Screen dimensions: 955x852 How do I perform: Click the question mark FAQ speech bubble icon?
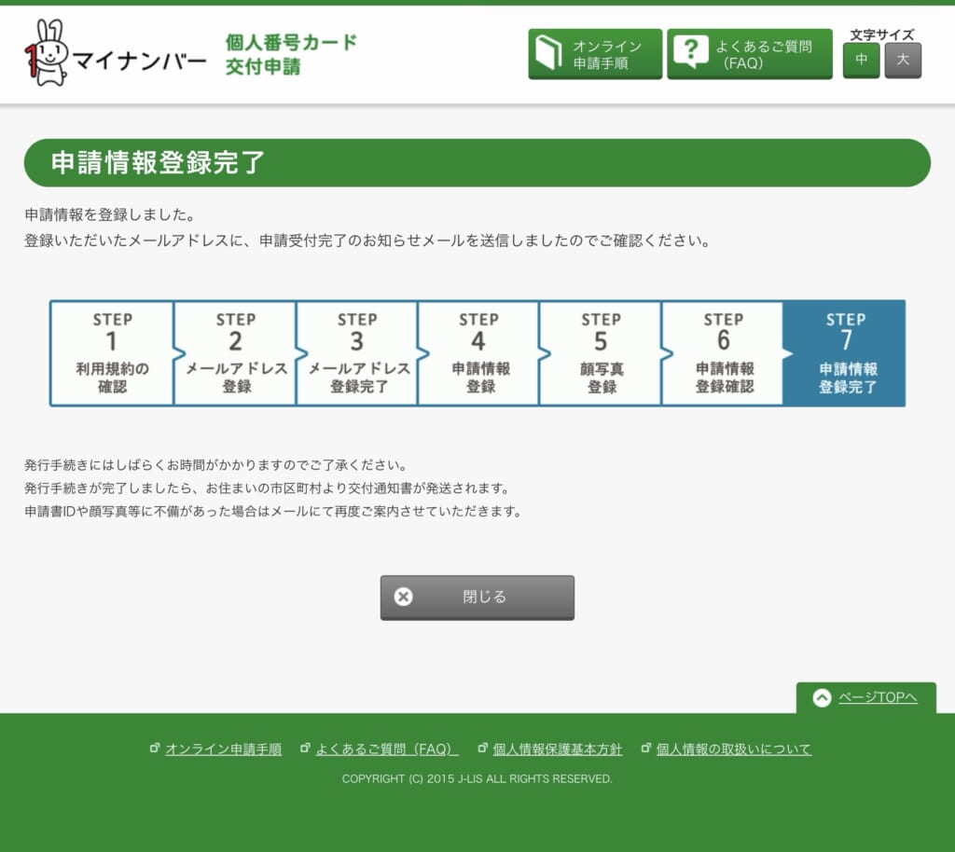[x=690, y=53]
